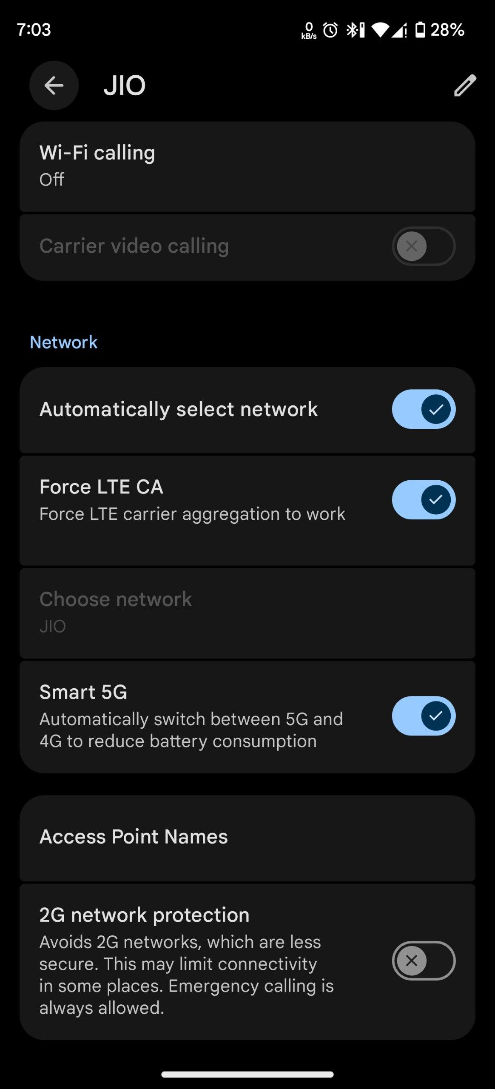Viewport: 495px width, 1089px height.
Task: Open Access Point Names
Action: tap(247, 837)
